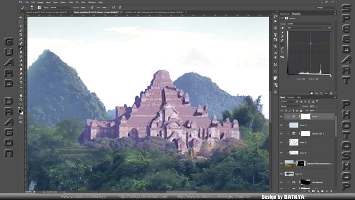This screenshot has height=200, width=355.
Task: Pick the white point eyedropper in Curves
Action: pos(282,40)
